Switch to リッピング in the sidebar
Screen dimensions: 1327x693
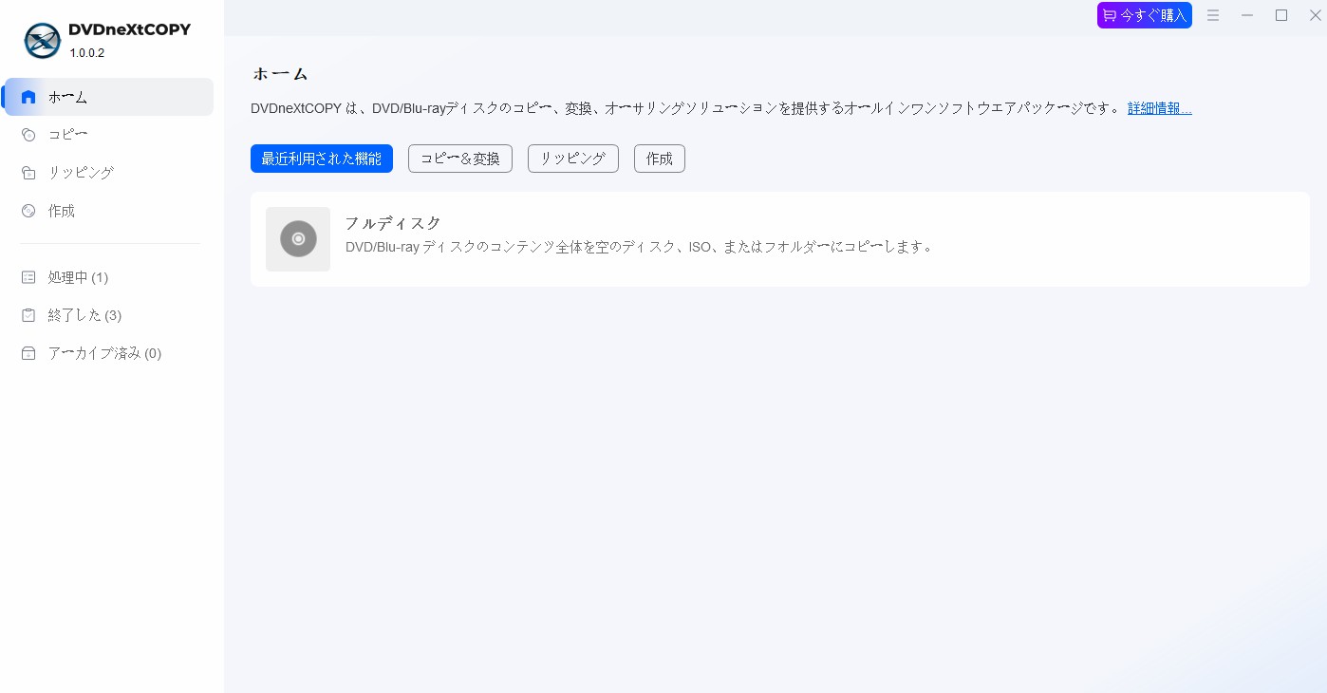pyautogui.click(x=109, y=173)
